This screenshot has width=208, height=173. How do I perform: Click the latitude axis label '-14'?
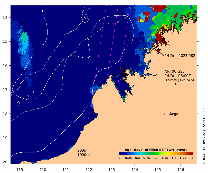(x=4, y=18)
